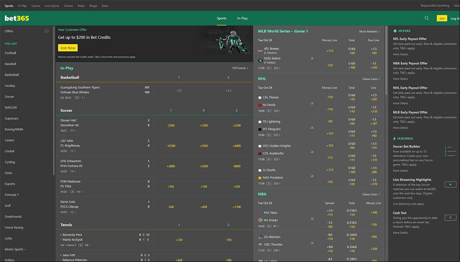The height and width of the screenshot is (262, 460).
Task: Click the right markets column scrollbar
Action: click(386, 61)
